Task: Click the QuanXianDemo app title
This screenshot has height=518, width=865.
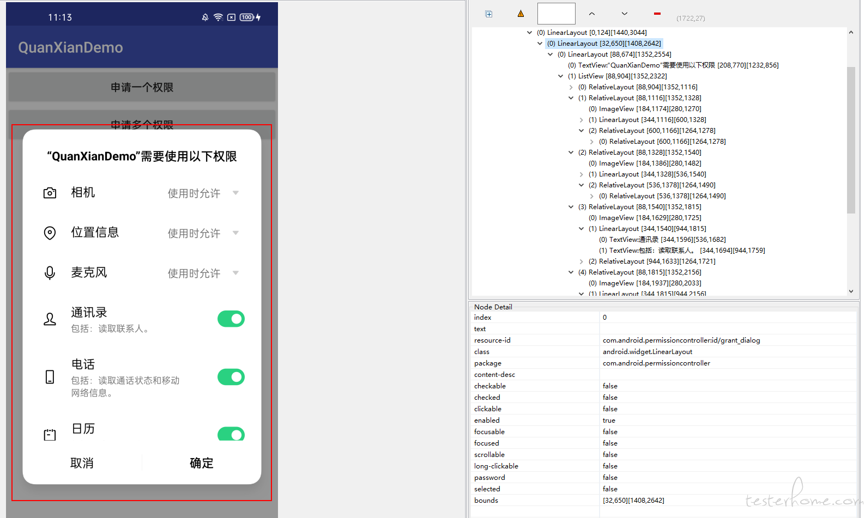Action: (x=70, y=47)
